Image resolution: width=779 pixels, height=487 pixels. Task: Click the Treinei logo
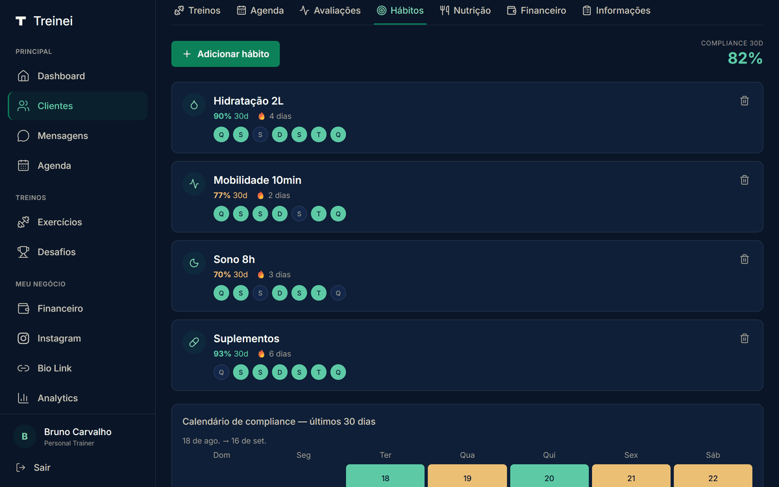(x=44, y=21)
